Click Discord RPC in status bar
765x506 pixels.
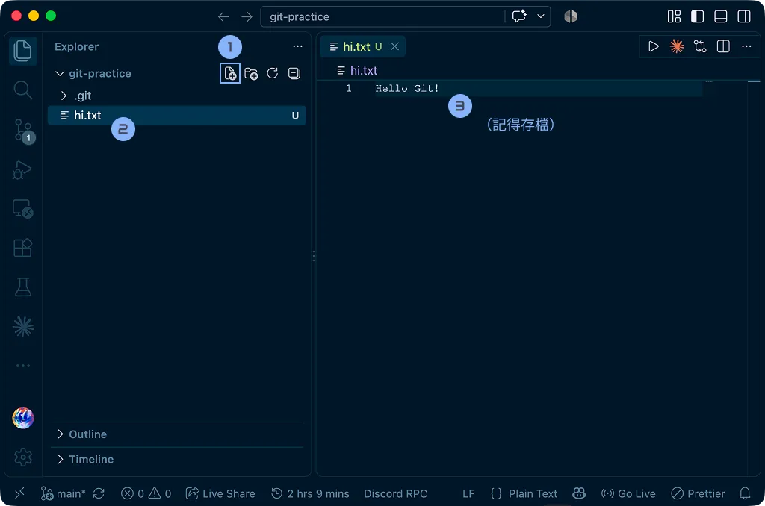coord(396,494)
